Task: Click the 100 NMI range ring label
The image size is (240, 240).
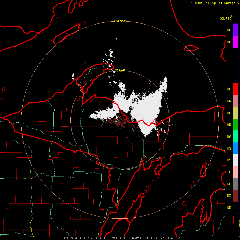Action: tap(120, 21)
